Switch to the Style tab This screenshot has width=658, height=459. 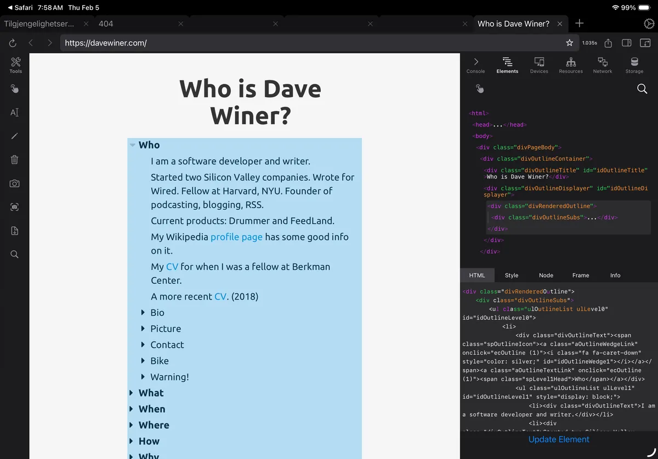[511, 275]
